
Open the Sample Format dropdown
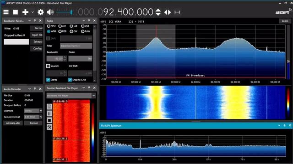pos(33,117)
